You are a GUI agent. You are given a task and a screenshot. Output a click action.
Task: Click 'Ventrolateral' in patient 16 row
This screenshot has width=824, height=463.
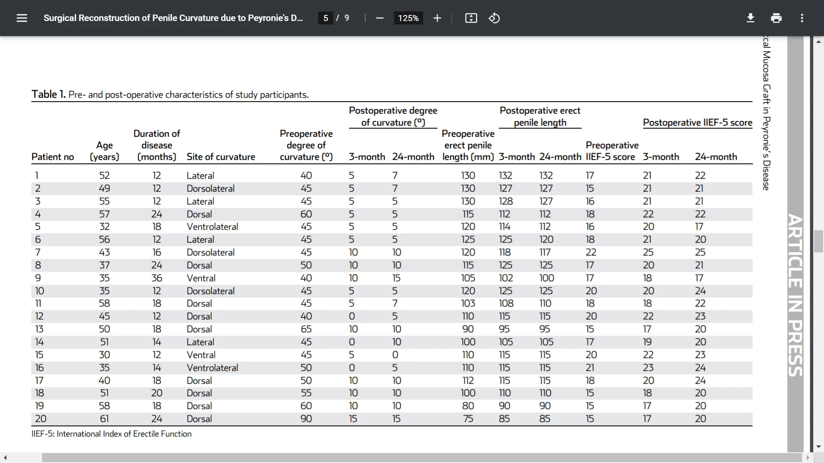[x=212, y=368]
